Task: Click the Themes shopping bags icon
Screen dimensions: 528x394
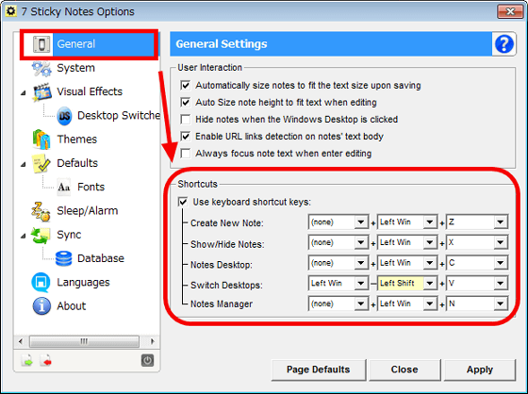Action: point(41,140)
